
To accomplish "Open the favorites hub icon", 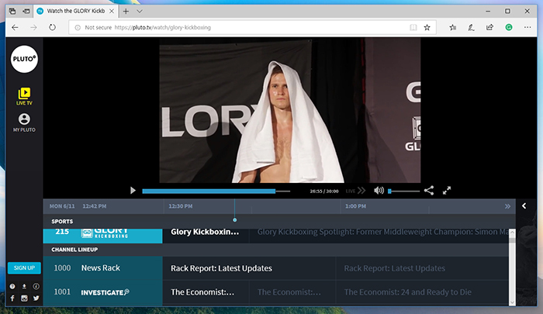I will click(452, 27).
